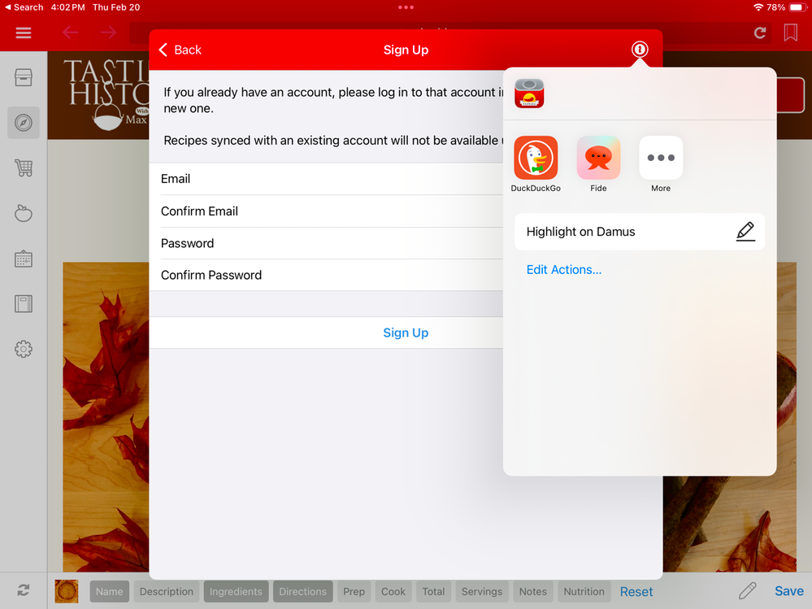The image size is (812, 609).
Task: Open More apps in the share sheet
Action: point(661,158)
